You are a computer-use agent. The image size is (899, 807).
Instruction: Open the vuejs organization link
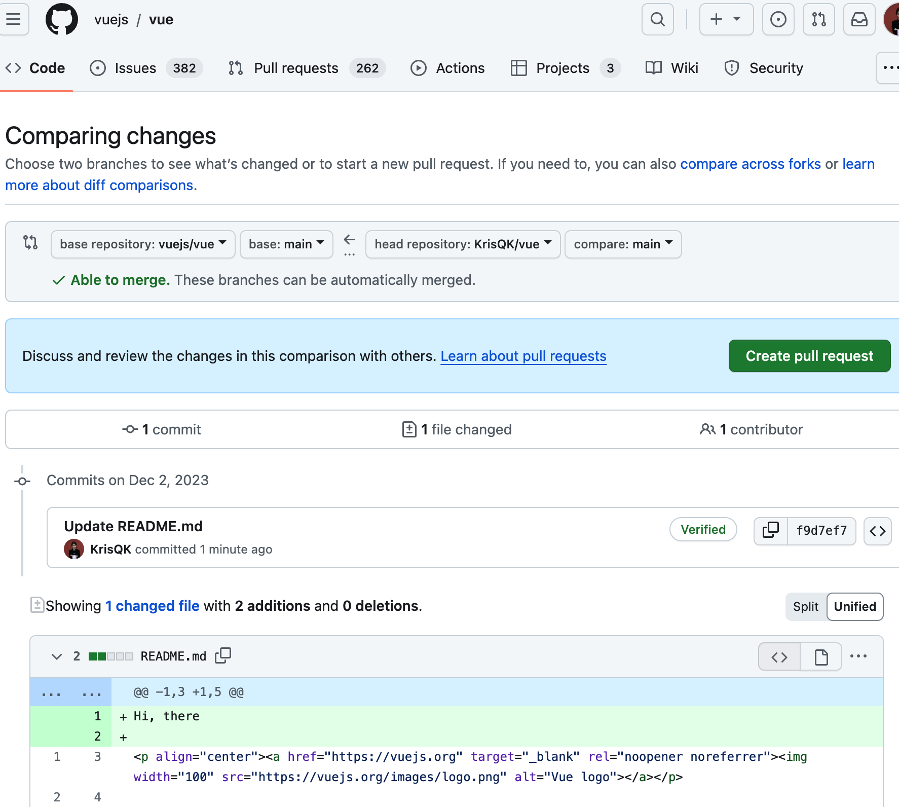coord(111,19)
